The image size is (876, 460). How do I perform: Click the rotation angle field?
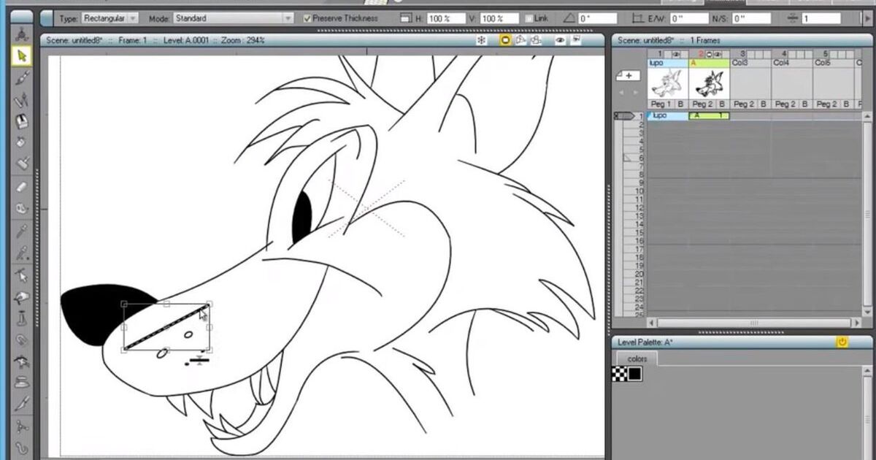pos(596,18)
